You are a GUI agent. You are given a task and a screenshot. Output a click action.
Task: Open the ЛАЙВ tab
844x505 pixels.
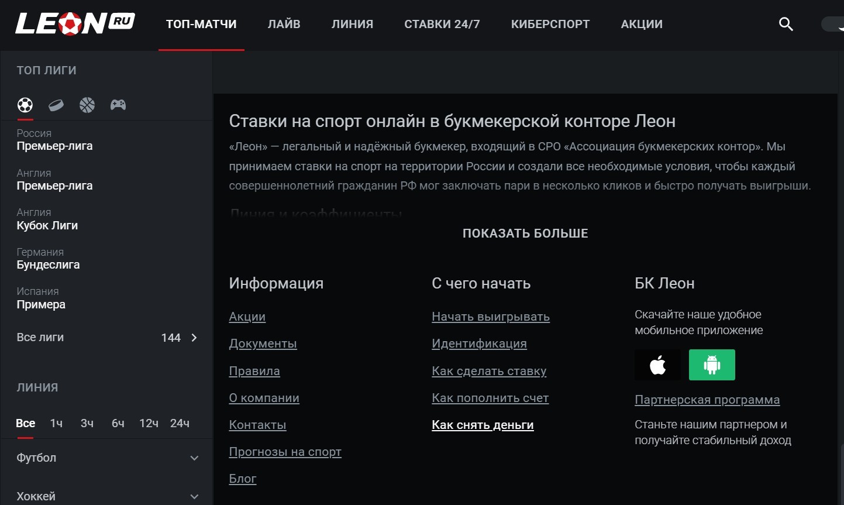[284, 24]
